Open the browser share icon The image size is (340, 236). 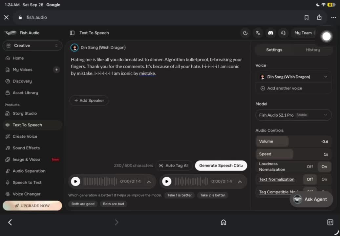(x=319, y=17)
